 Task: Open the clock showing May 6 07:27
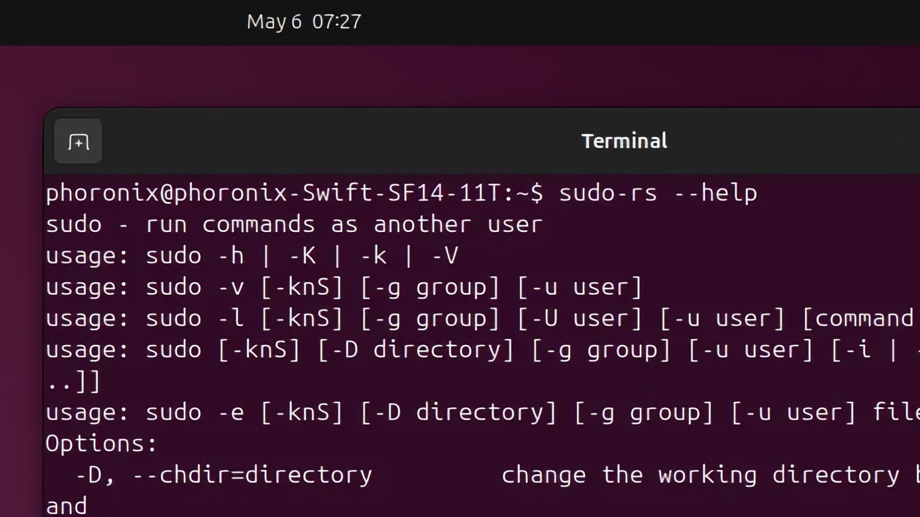tap(304, 22)
